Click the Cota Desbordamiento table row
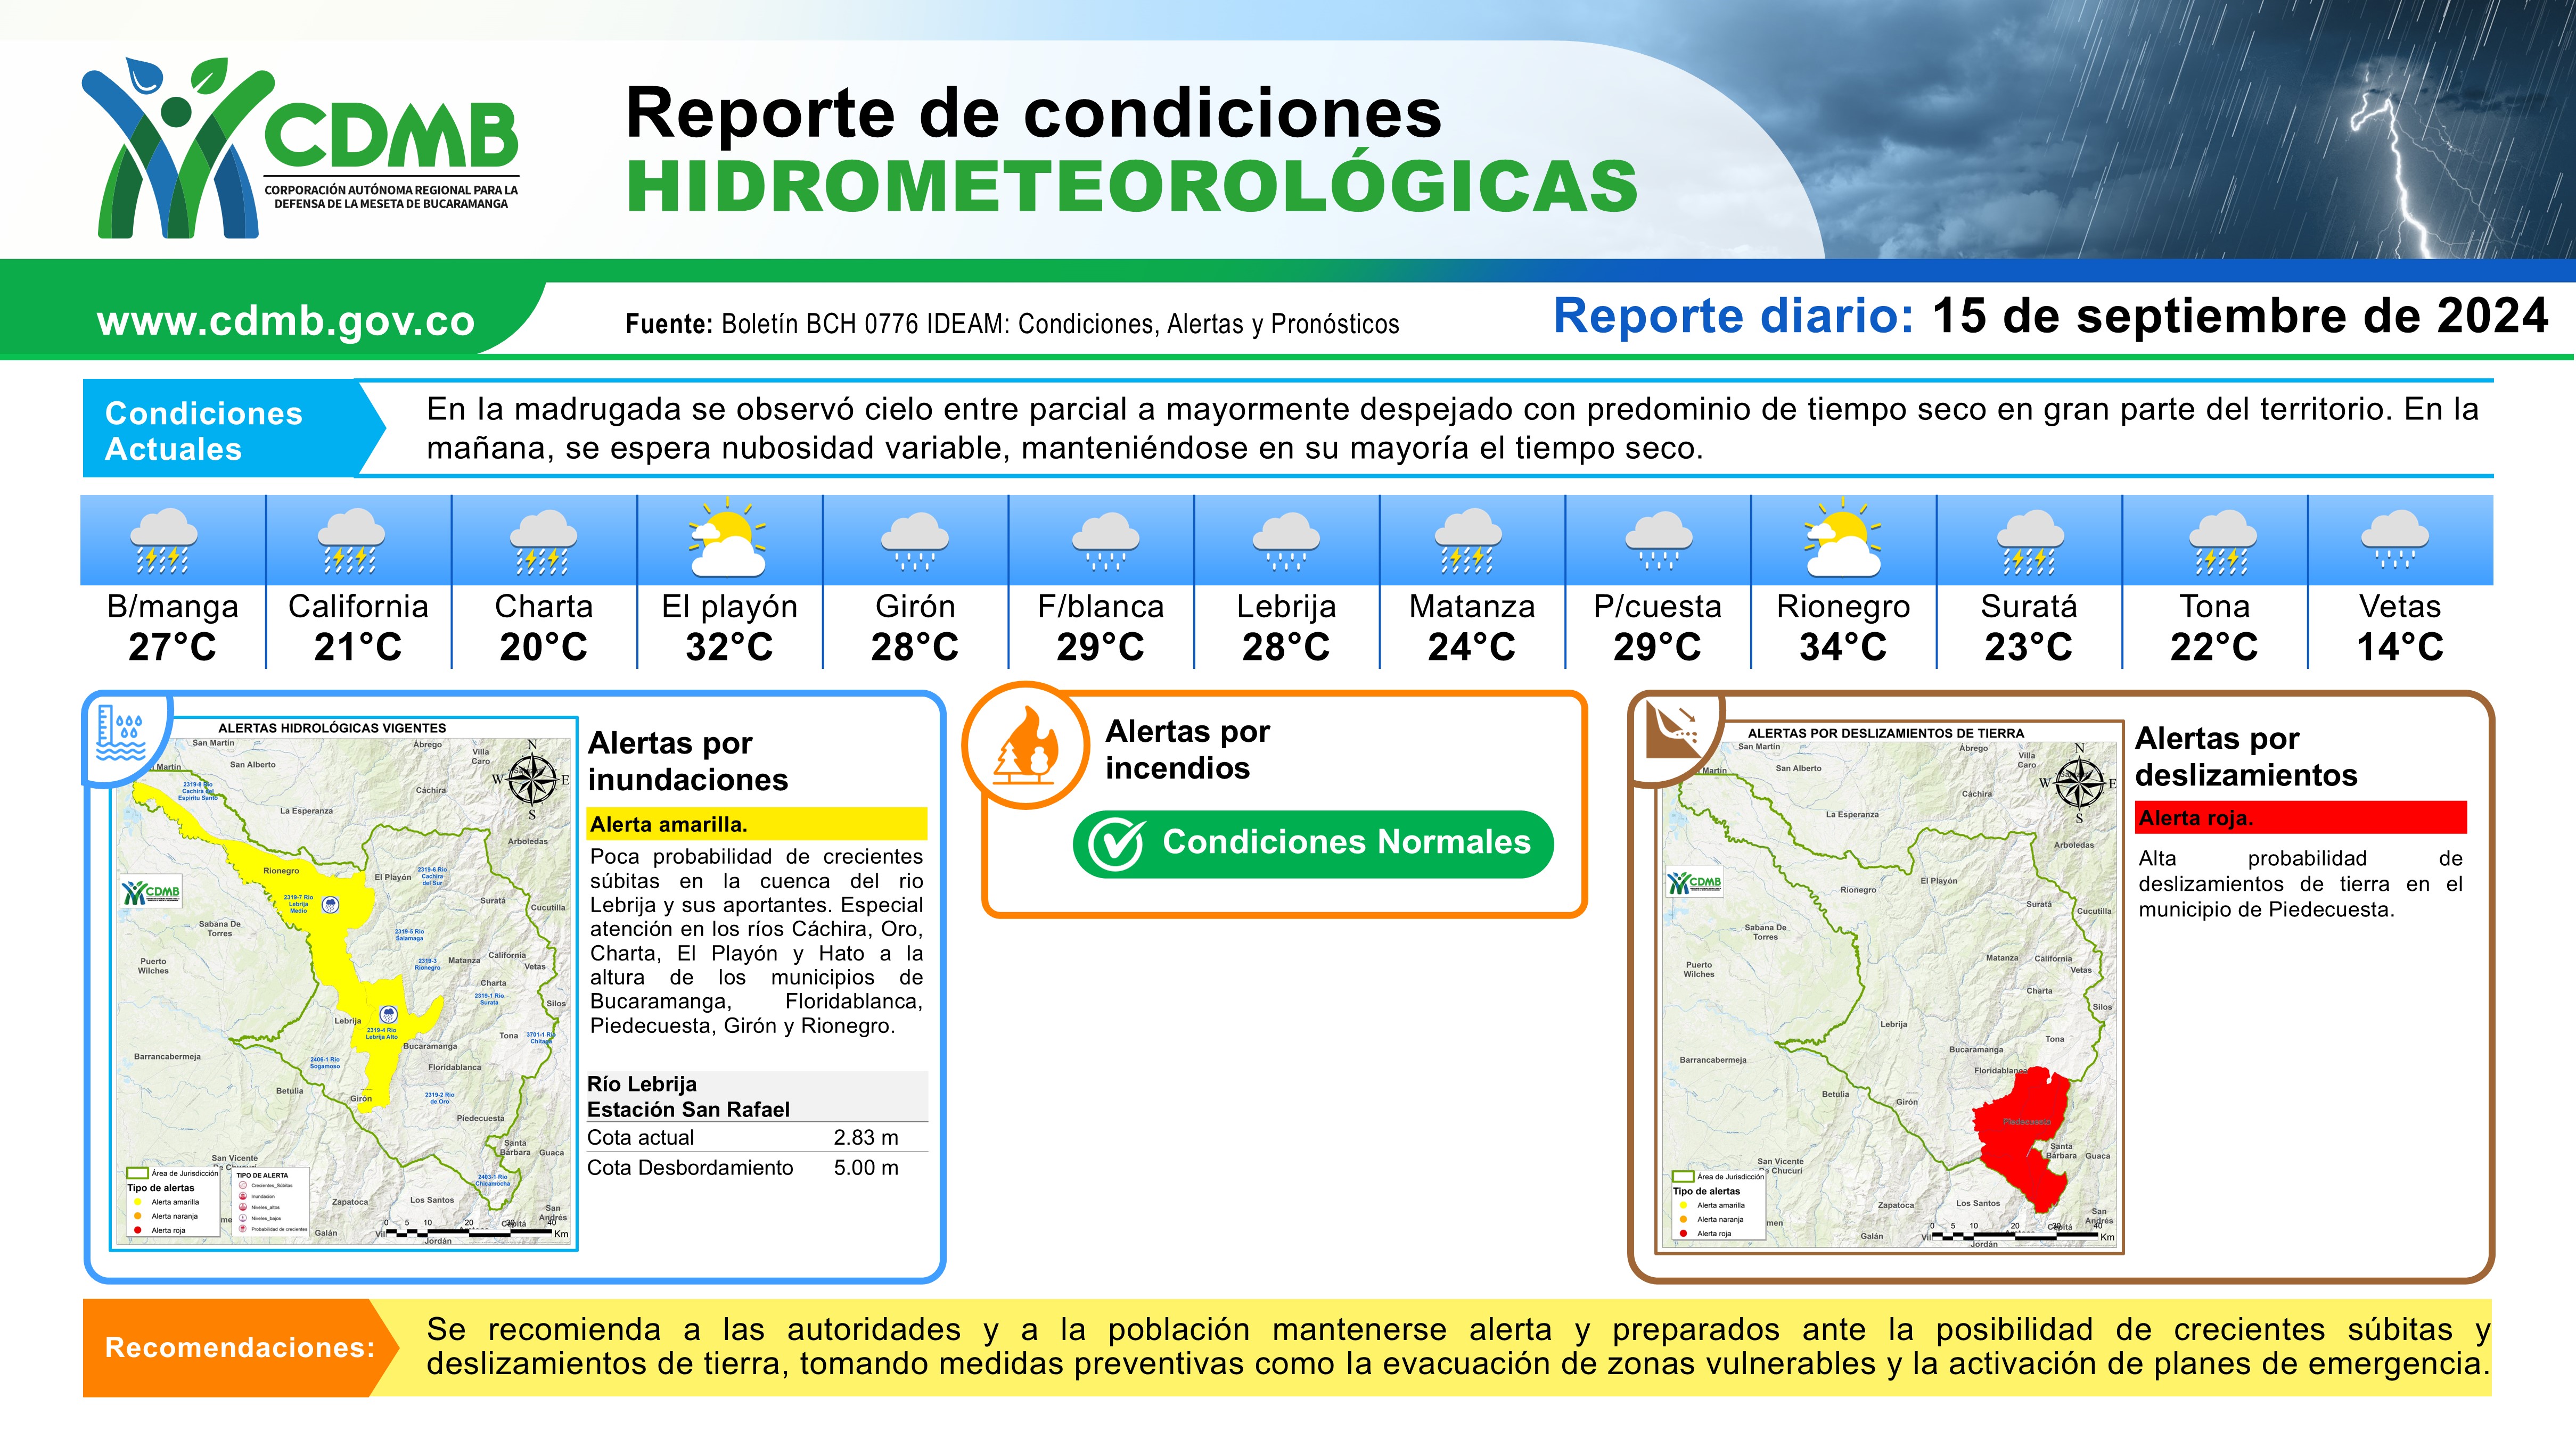Viewport: 2576px width, 1448px height. click(756, 1167)
